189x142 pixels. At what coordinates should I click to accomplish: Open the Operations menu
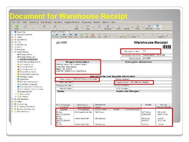[34, 22]
